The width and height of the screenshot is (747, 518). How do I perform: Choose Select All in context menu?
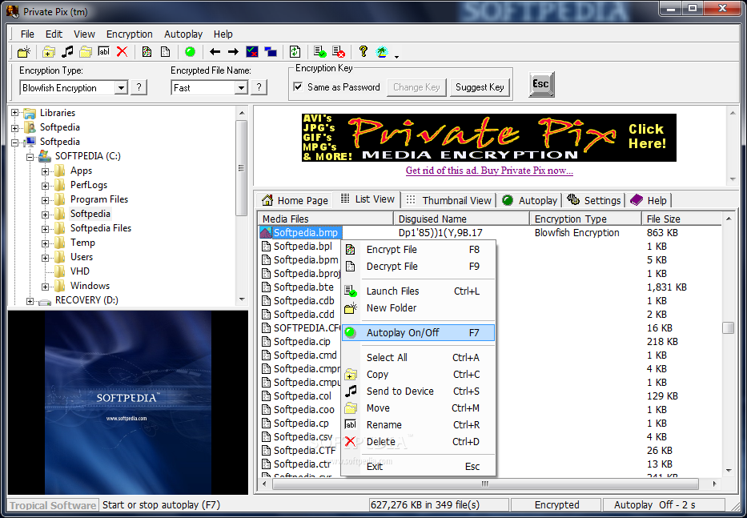(x=419, y=357)
